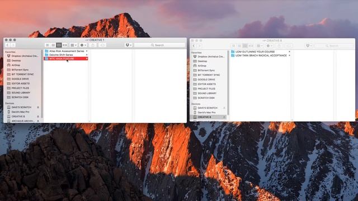
Task: Expand Deloitte Shift Series folder arrow
Action: [x=87, y=55]
